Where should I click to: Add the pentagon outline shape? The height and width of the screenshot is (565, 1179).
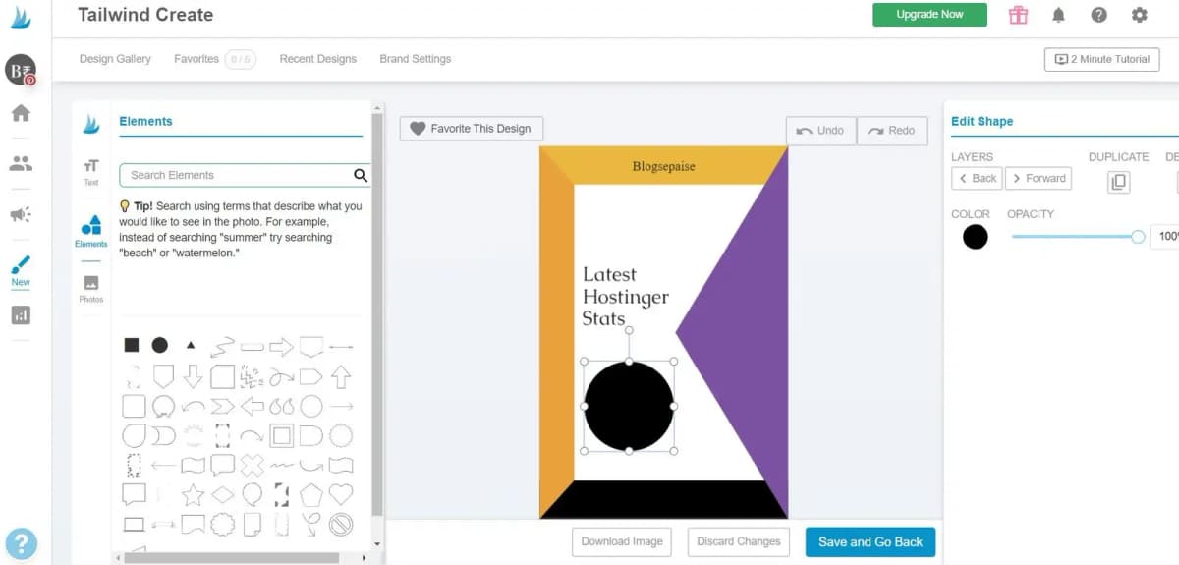pos(311,493)
